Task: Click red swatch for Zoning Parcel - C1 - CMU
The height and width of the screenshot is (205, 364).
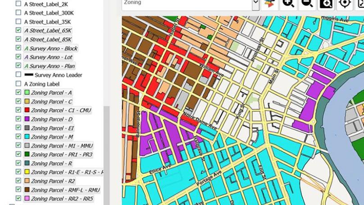Action: [27, 110]
